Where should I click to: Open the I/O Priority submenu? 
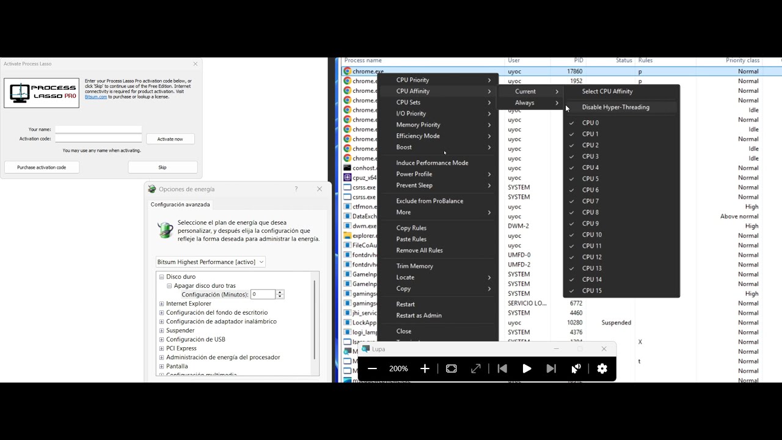[x=437, y=114]
